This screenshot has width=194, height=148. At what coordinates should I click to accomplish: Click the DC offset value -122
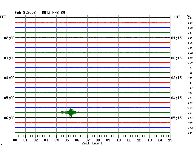(x=190, y=53)
